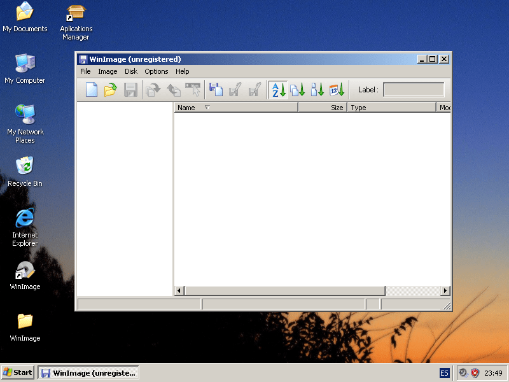Click the Type column header

(x=391, y=108)
